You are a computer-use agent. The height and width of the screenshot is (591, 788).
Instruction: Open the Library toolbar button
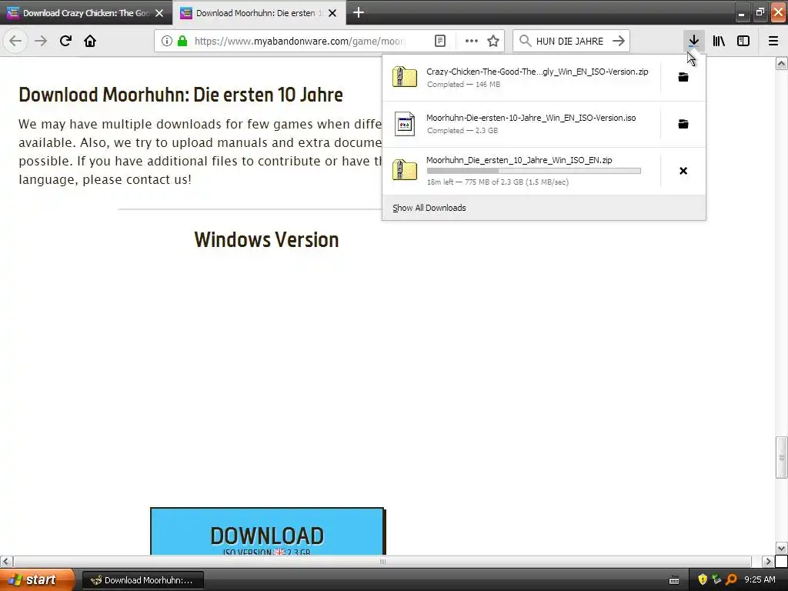coord(719,41)
